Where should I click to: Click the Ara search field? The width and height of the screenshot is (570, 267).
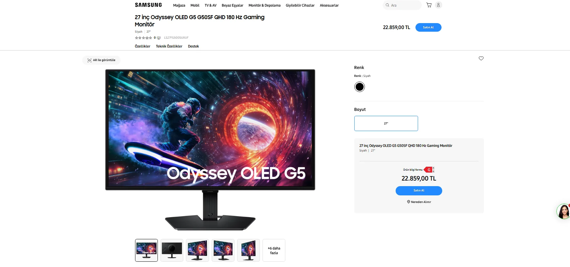point(402,5)
